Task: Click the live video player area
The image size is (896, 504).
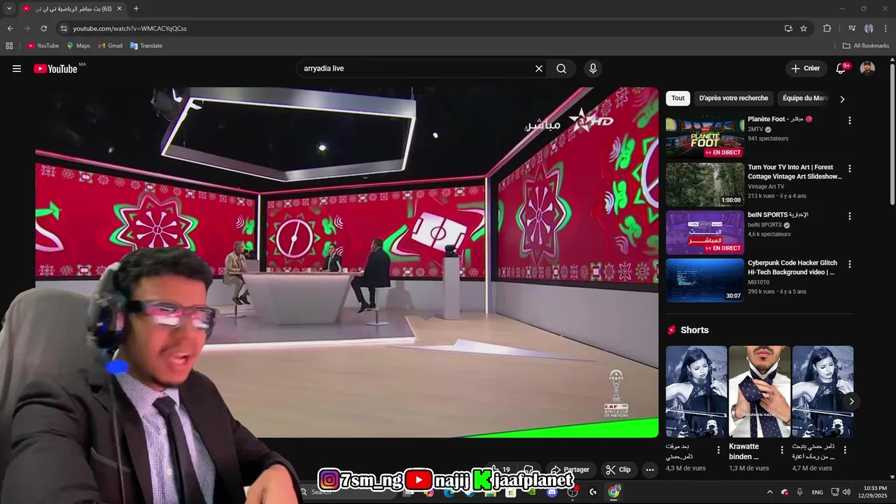Action: tap(346, 262)
